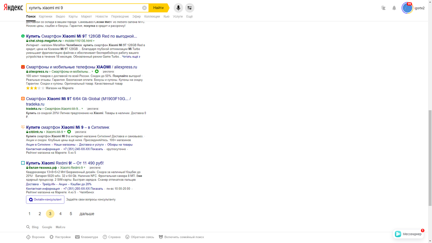This screenshot has height=243, width=432.
Task: Switch to the Маркет tab
Action: click(86, 17)
